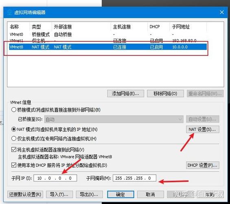The image size is (230, 204).
Task: Select the VMnet0 bridged network row
Action: (108, 34)
